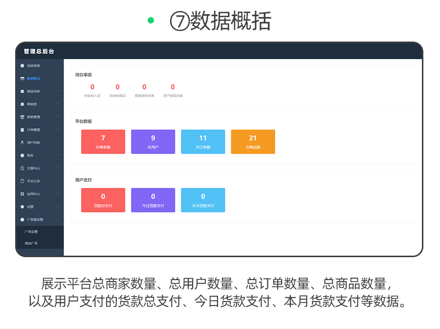Collapse the 广告图设置 submenu arrow
The height and width of the screenshot is (329, 440).
(x=58, y=219)
